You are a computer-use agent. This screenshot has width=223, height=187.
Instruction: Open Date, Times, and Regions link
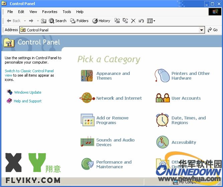(x=189, y=120)
